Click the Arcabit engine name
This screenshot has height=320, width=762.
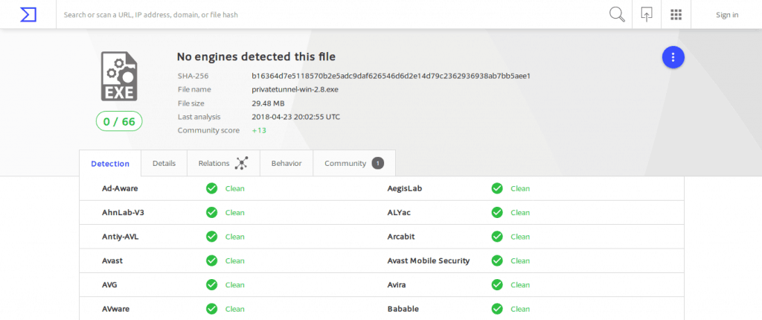pos(401,237)
